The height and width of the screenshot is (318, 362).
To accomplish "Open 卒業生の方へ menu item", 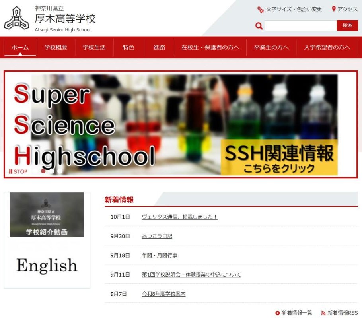I will coord(271,48).
